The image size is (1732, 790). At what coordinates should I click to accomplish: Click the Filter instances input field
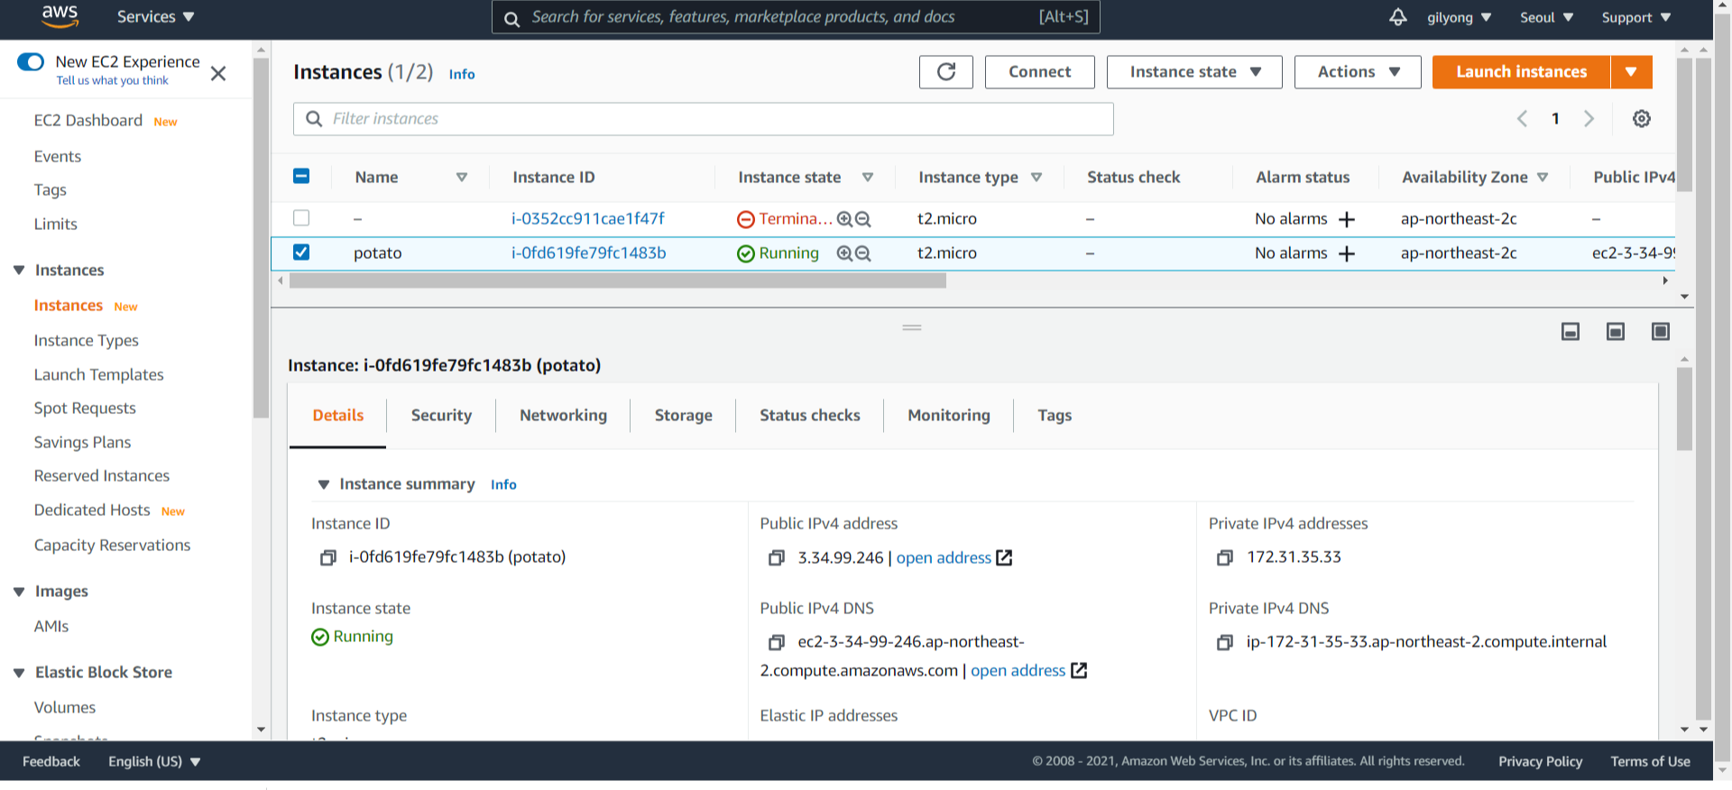[703, 119]
